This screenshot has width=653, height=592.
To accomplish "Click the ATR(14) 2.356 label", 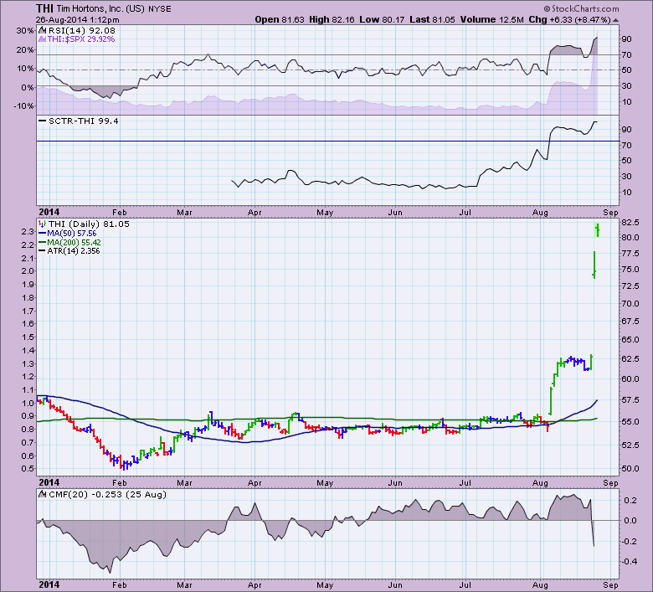I will click(x=74, y=251).
